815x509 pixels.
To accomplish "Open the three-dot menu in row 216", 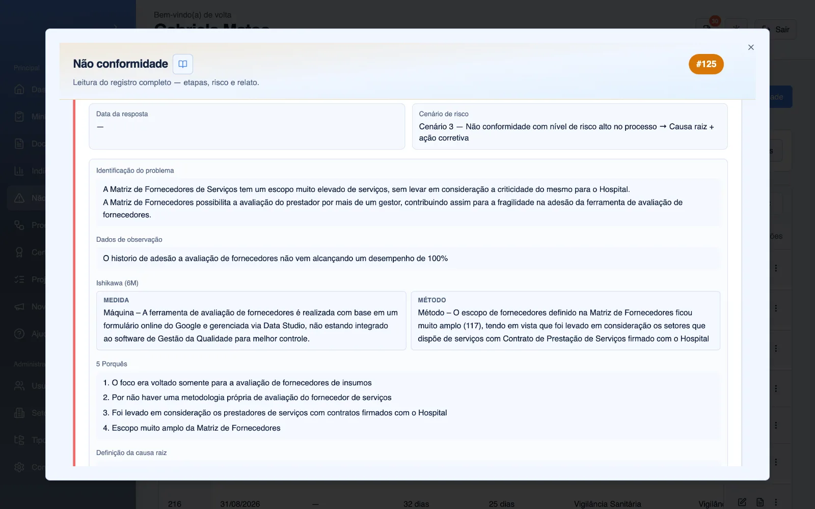I will point(776,502).
